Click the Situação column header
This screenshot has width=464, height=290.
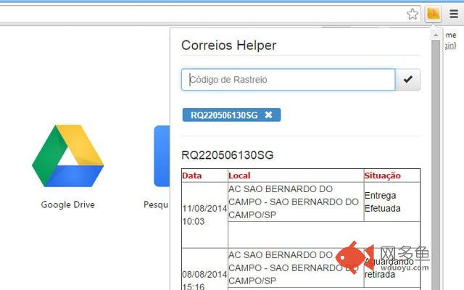382,175
